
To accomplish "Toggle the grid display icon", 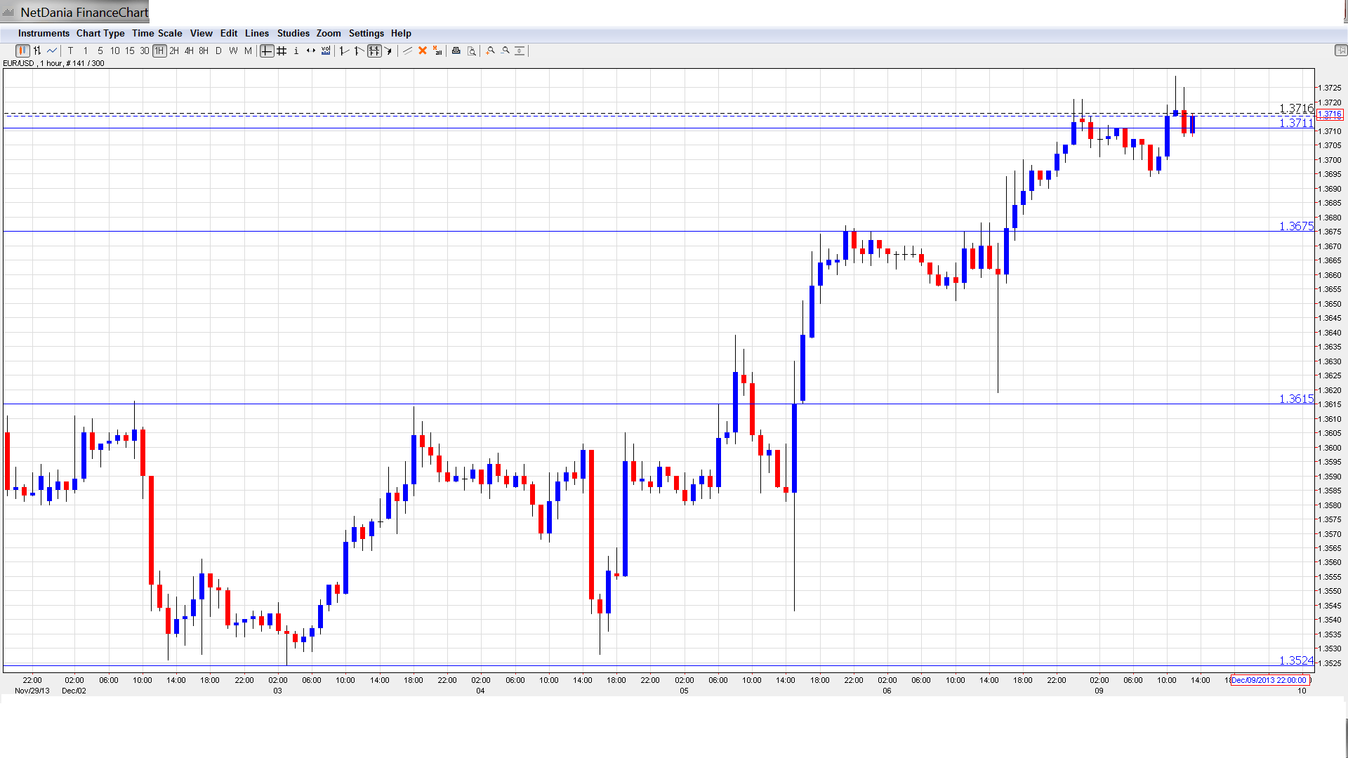I will click(x=282, y=51).
